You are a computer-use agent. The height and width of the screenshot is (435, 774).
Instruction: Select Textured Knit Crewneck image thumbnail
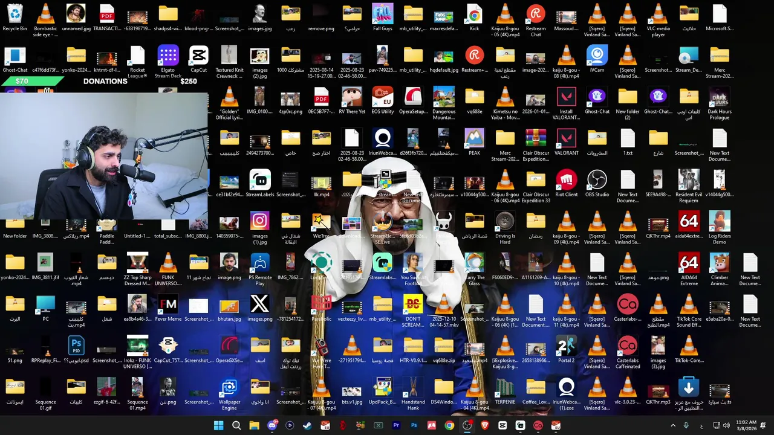click(x=229, y=62)
